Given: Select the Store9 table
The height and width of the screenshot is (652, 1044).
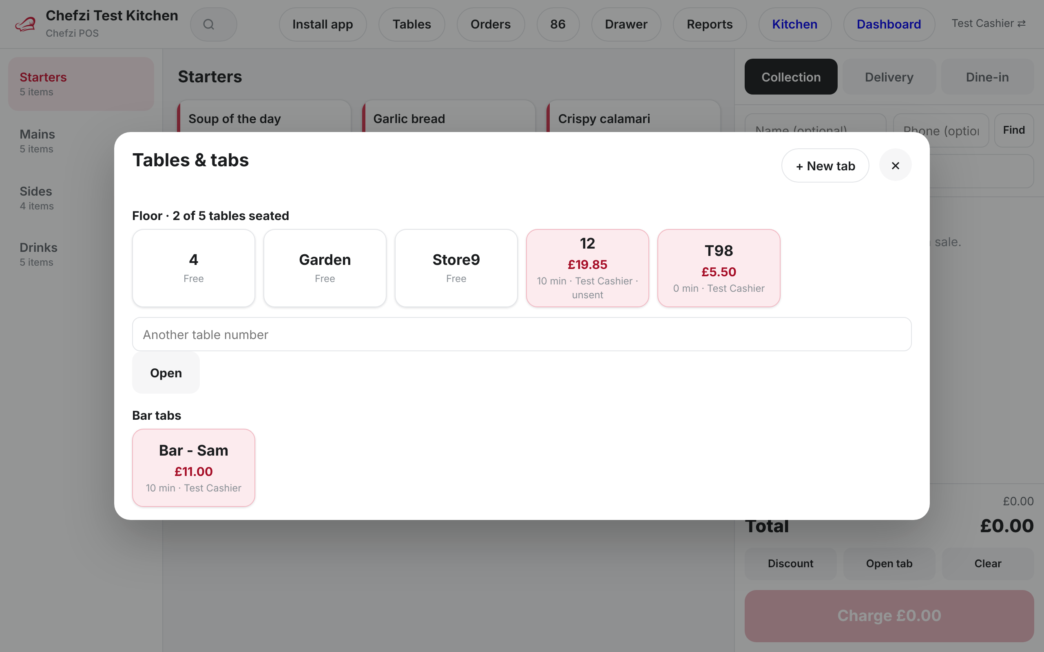Looking at the screenshot, I should tap(456, 268).
